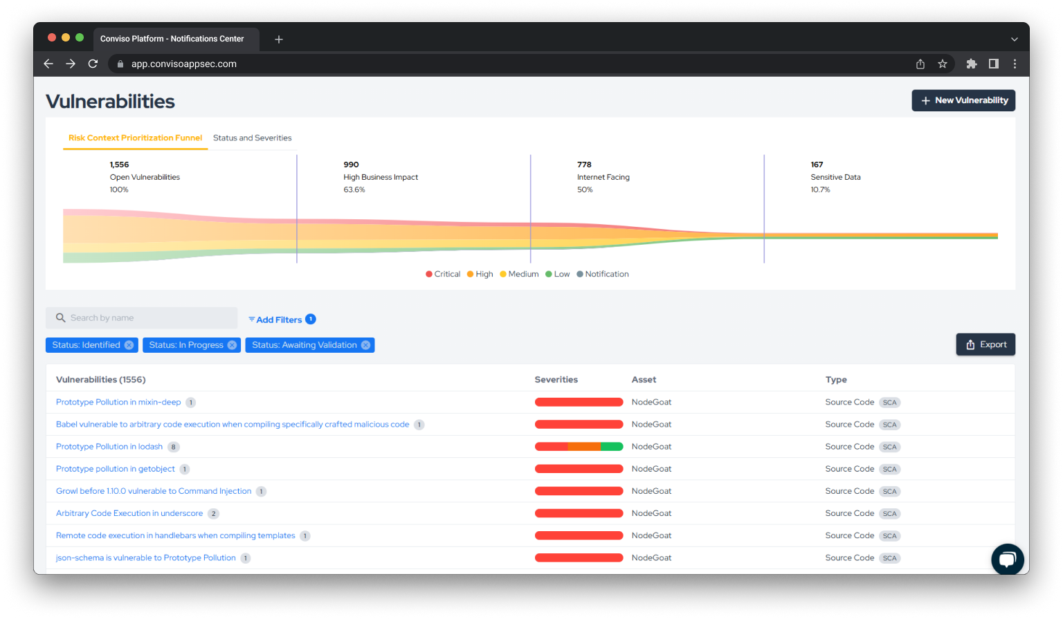Click the site lock icon in address bar

click(x=120, y=64)
